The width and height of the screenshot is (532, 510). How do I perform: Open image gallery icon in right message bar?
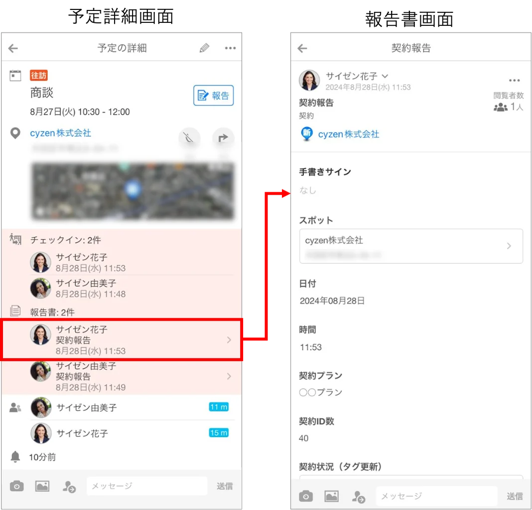[x=331, y=497]
